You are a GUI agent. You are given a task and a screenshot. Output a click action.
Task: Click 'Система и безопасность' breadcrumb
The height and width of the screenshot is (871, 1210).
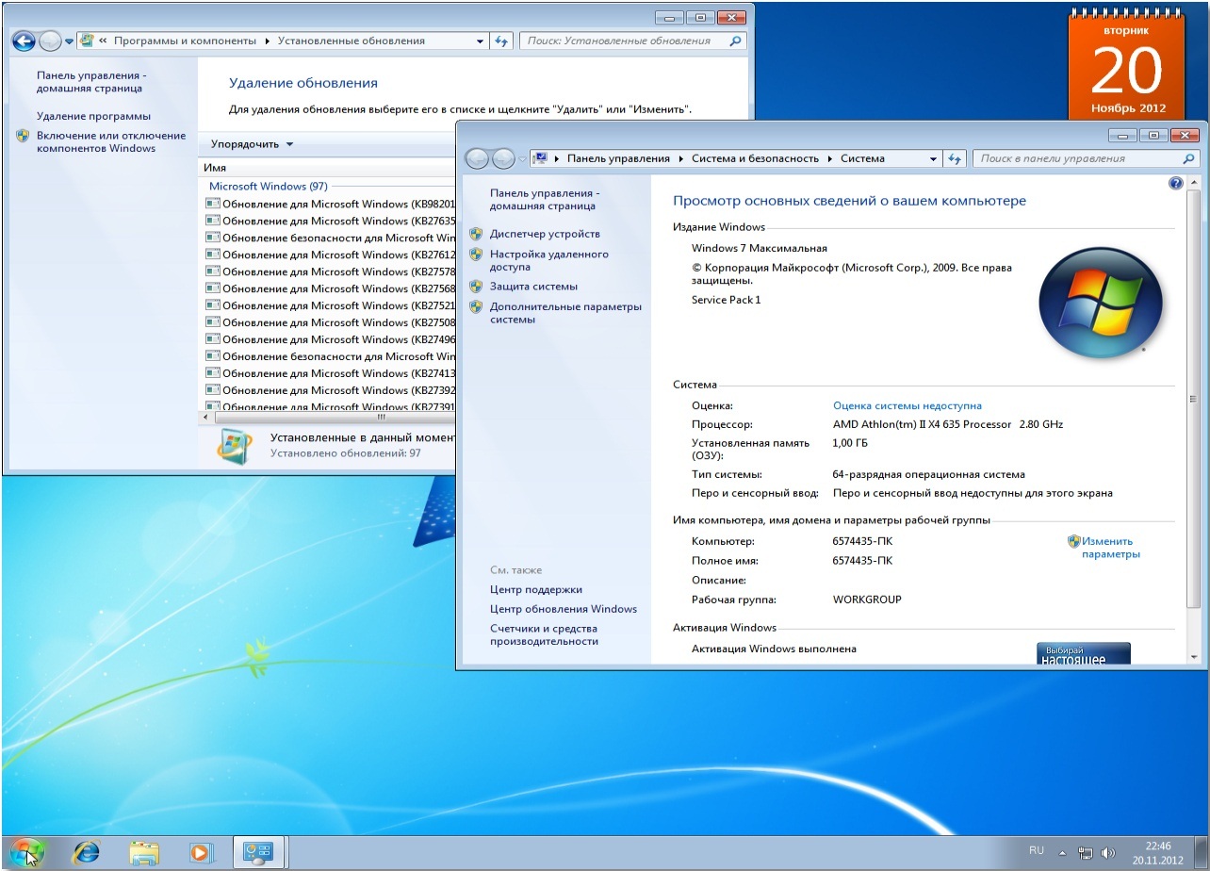point(755,158)
